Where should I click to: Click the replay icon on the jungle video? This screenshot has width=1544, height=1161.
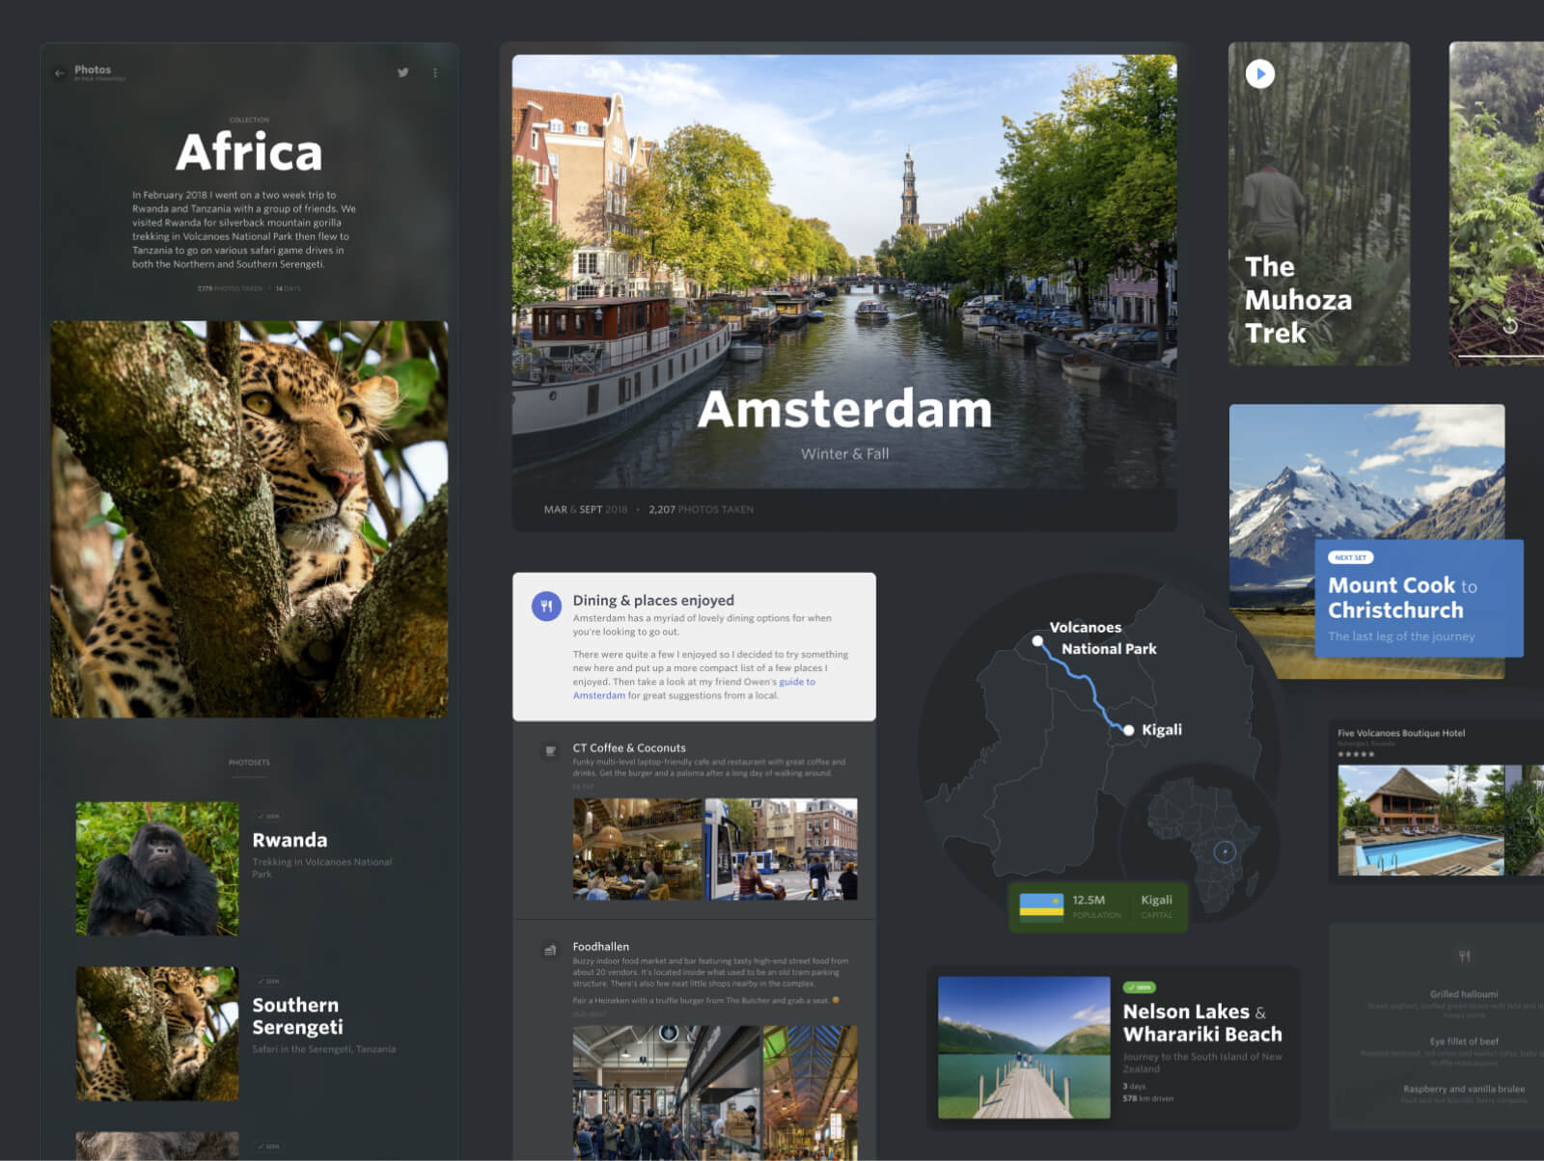[1510, 326]
